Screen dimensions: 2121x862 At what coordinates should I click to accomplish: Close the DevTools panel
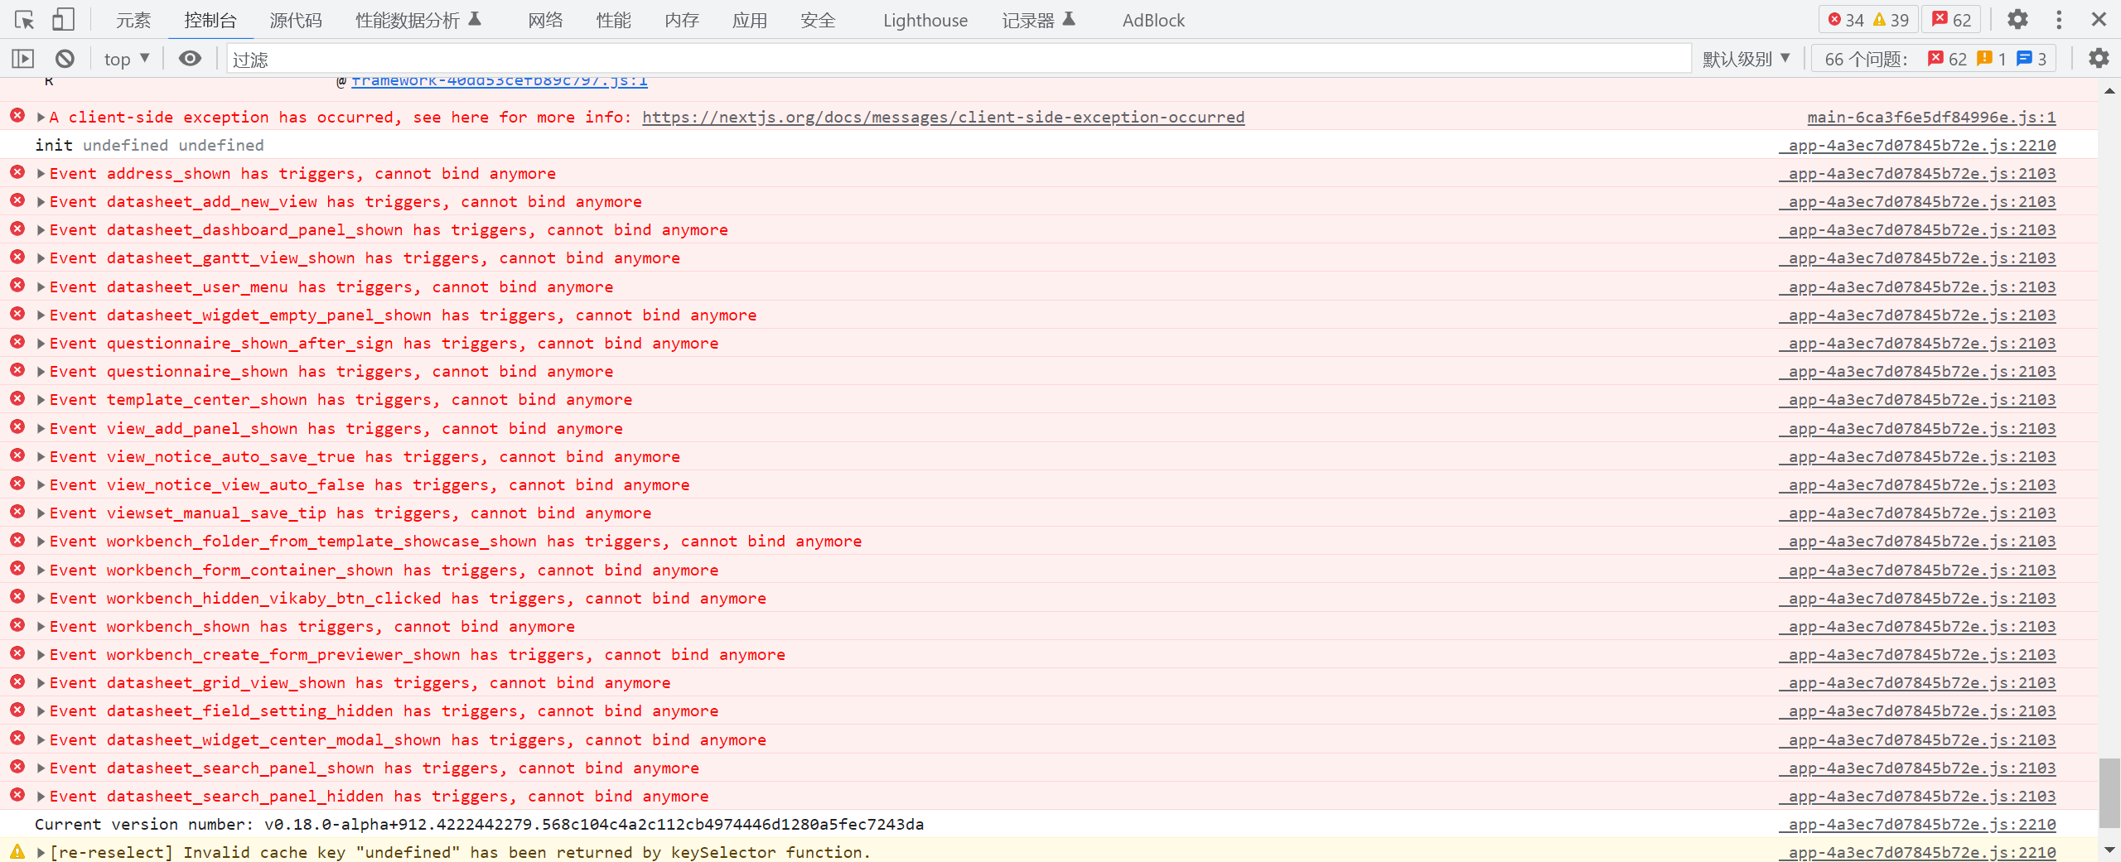2099,19
